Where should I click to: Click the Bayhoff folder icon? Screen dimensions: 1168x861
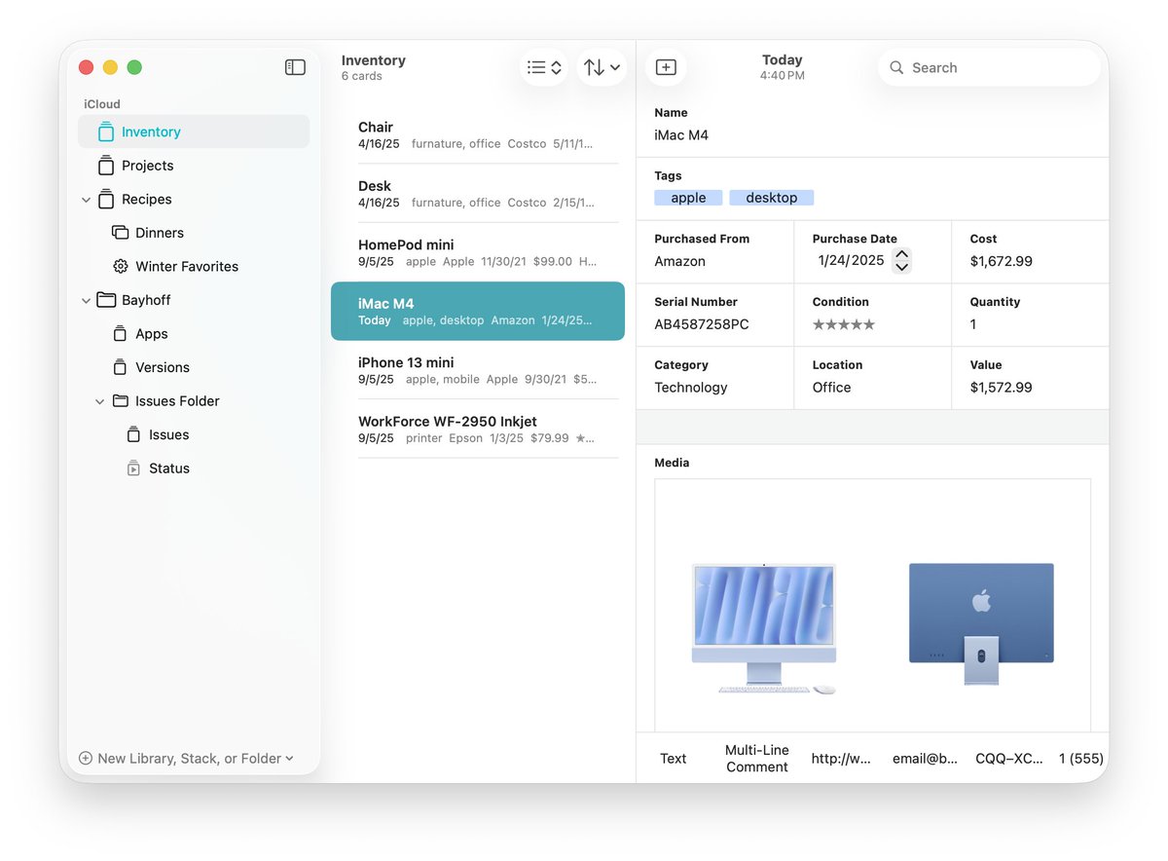coord(106,300)
